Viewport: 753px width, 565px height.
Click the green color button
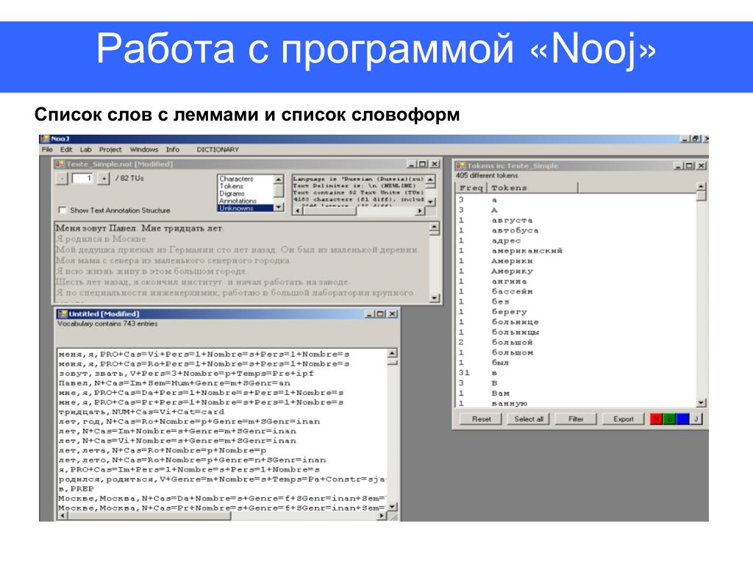pyautogui.click(x=669, y=419)
